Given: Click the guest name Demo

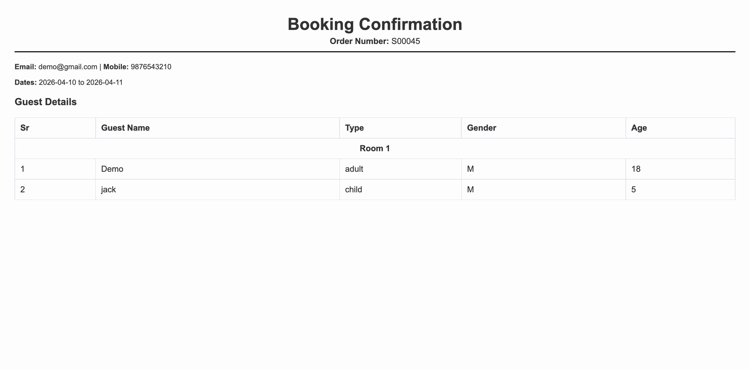Looking at the screenshot, I should (x=112, y=169).
